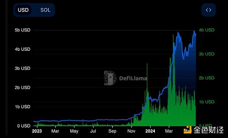Click the '4b USD' left axis label

coord(22,49)
